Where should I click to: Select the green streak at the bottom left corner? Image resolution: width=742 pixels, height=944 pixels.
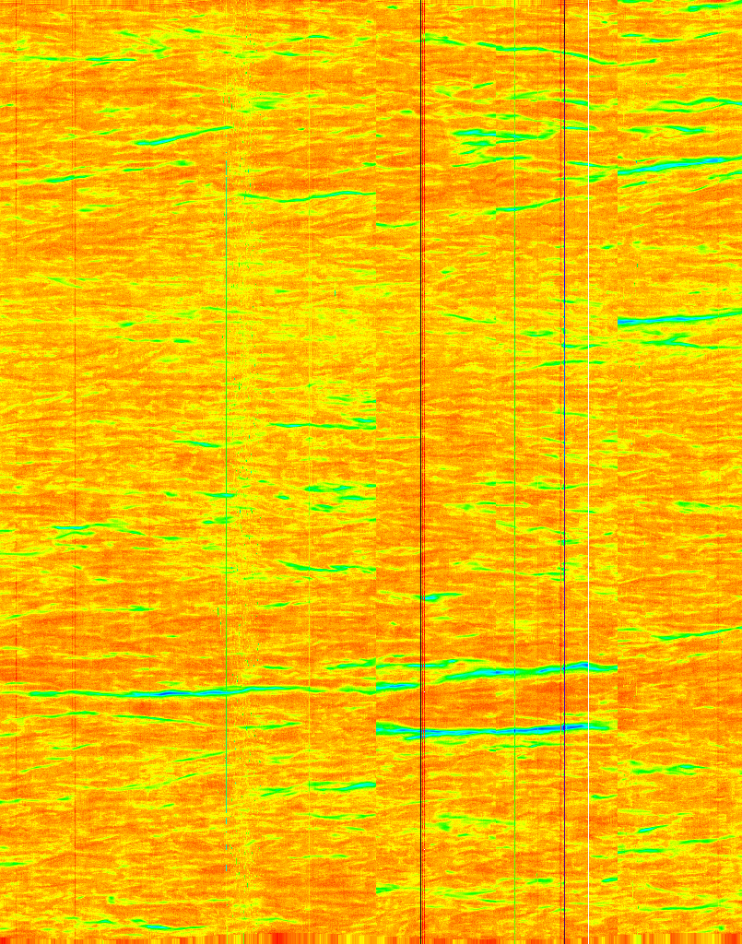[157, 925]
